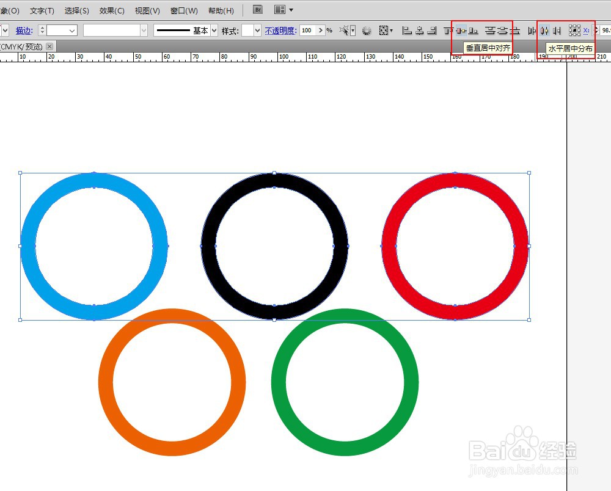Open the 不透明度 transparency panel link

point(280,31)
